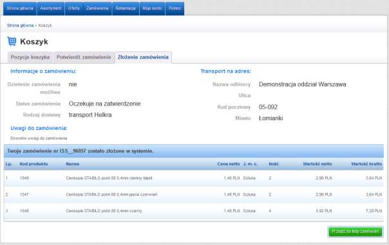The image size is (389, 245).
Task: Click the Oczekuje na zatwierdzenie status text
Action: [105, 104]
